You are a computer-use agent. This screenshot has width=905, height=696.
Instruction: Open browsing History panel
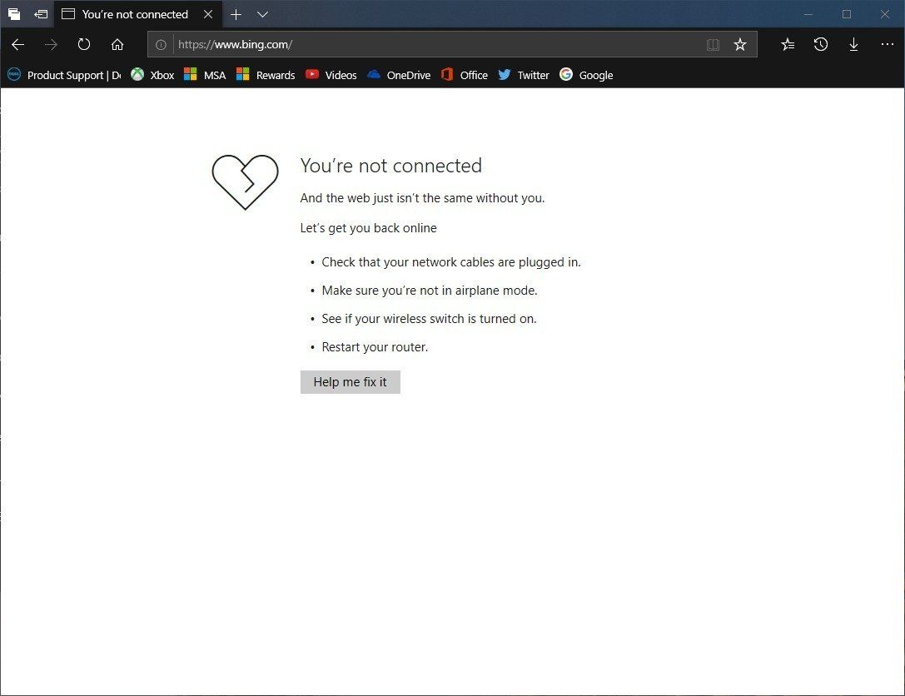click(820, 44)
